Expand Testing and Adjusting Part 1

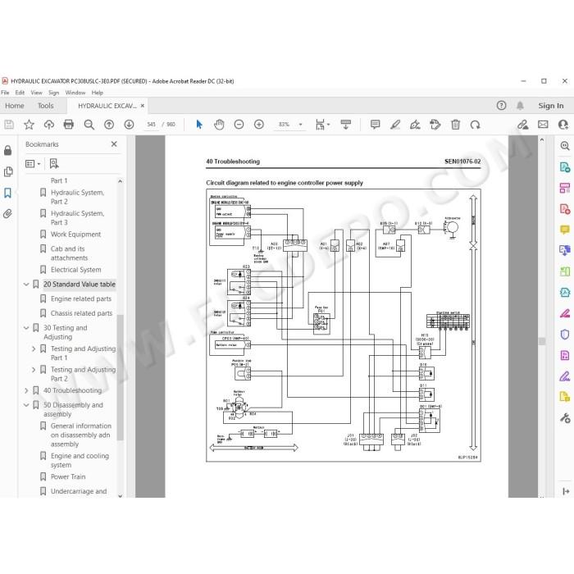pos(34,348)
